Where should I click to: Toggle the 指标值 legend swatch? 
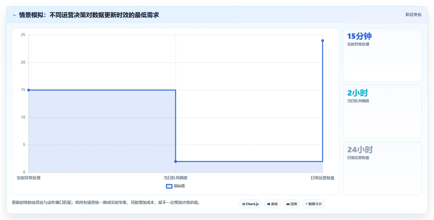click(x=169, y=186)
